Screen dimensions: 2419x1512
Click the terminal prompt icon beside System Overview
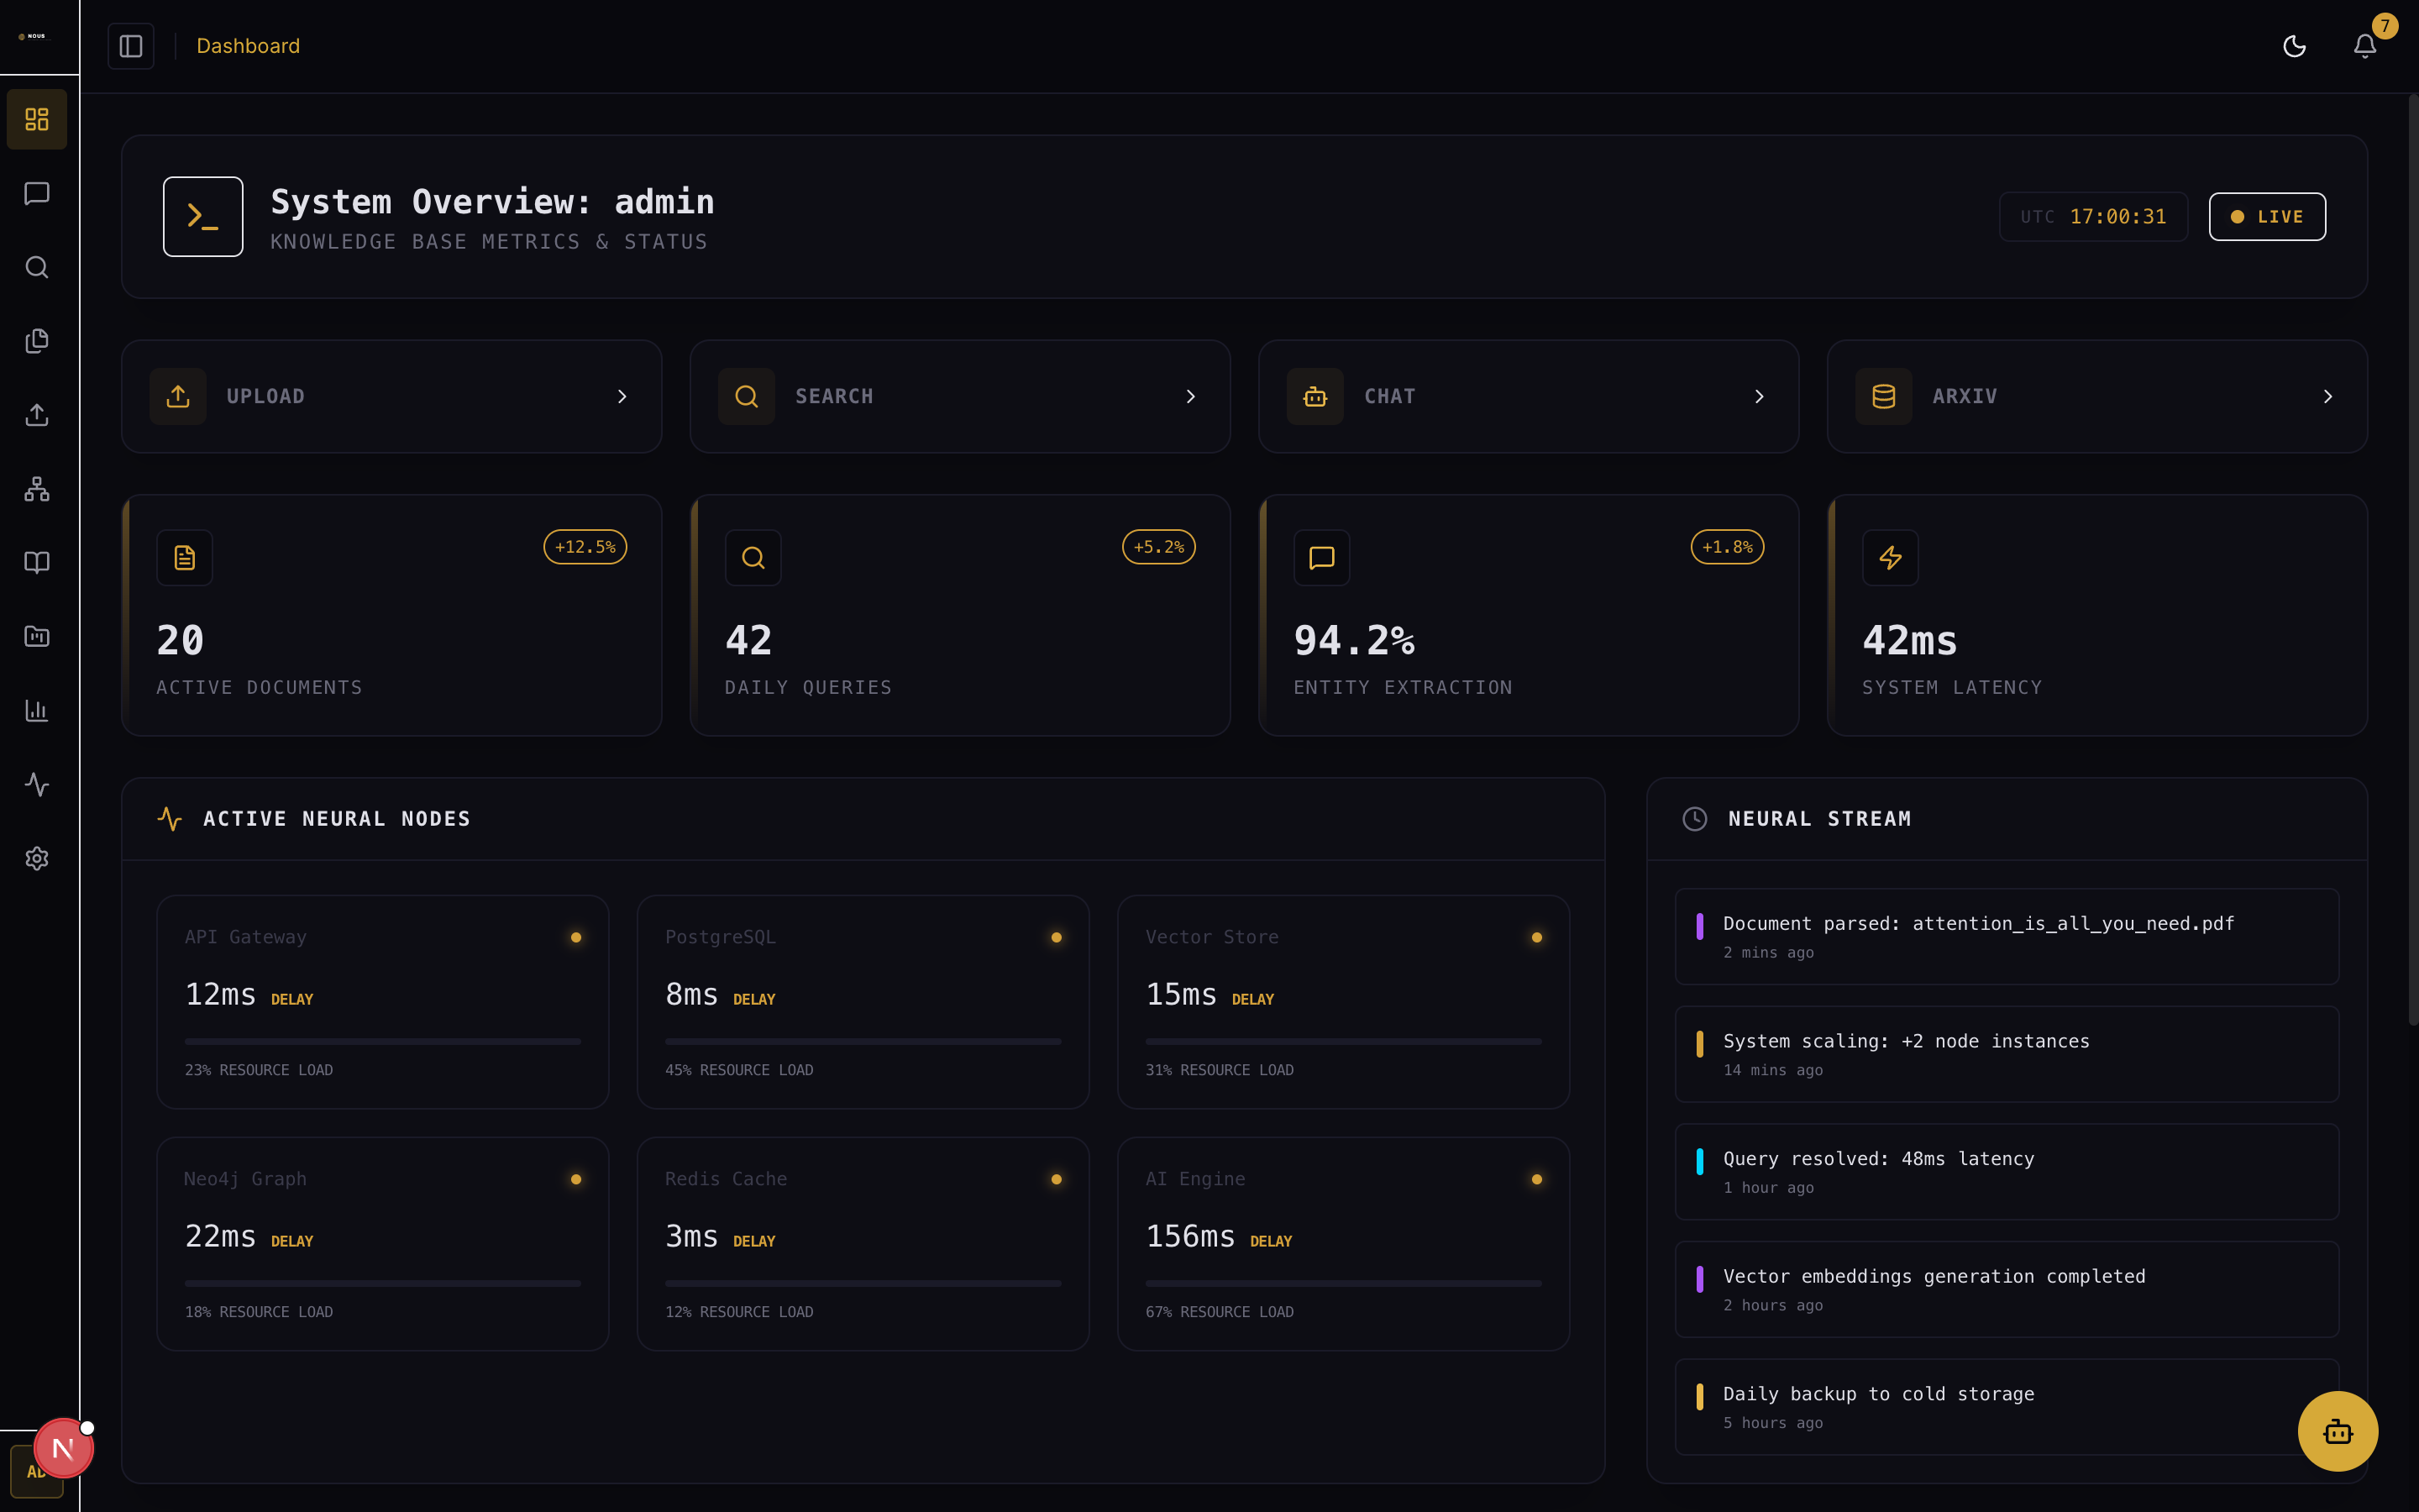click(203, 216)
